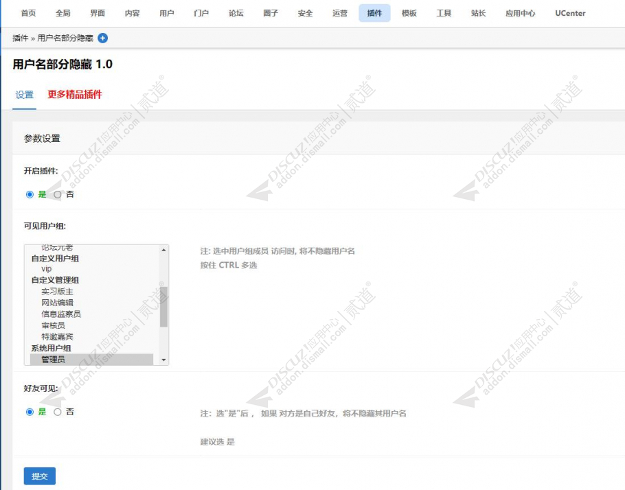Select 网站编辑 in the user group list

click(x=57, y=303)
